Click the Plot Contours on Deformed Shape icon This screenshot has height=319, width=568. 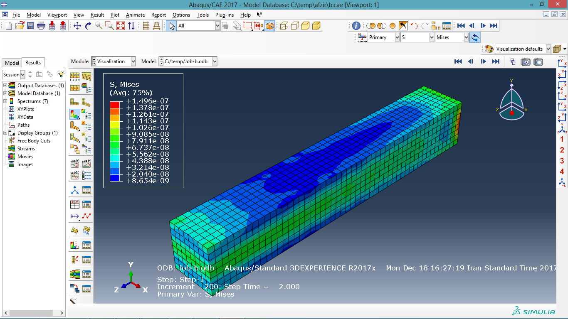[75, 114]
